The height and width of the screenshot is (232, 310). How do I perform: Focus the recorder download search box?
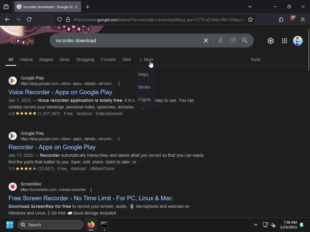(127, 41)
